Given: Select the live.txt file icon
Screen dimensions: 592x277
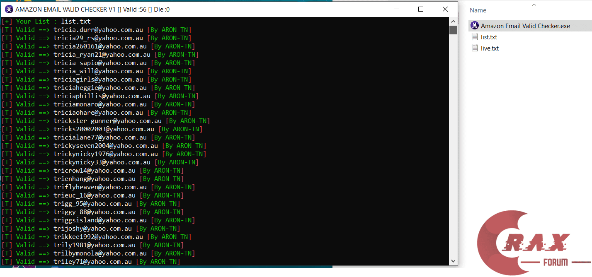Looking at the screenshot, I should (475, 48).
